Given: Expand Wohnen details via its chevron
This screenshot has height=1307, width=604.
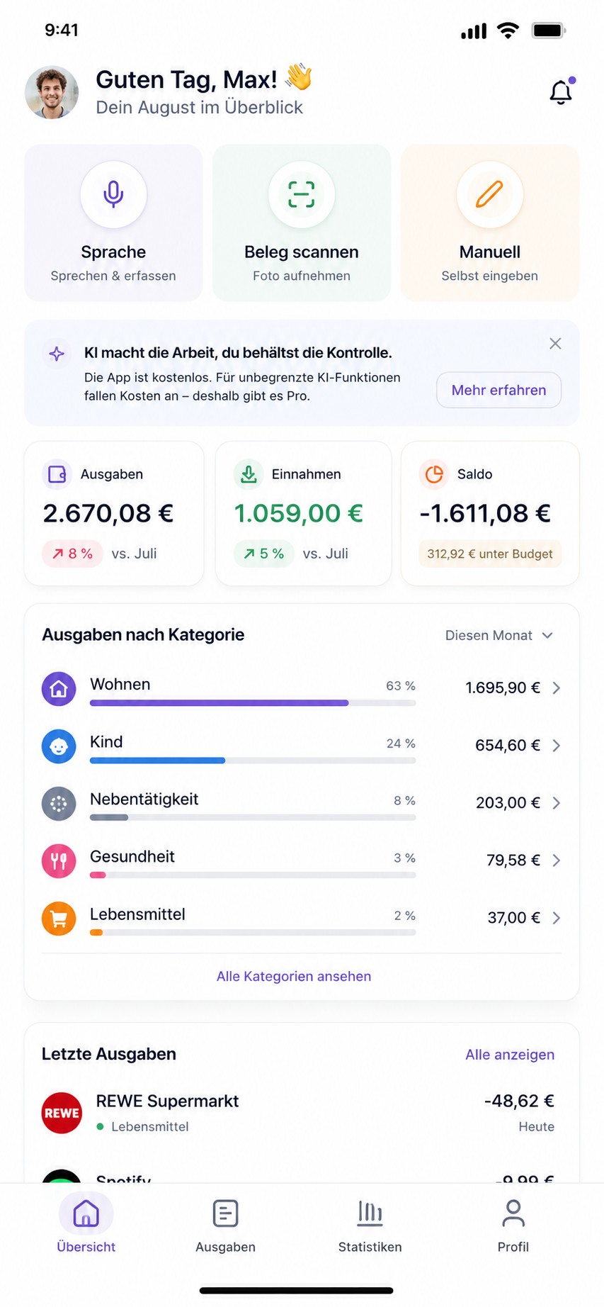Looking at the screenshot, I should coord(557,688).
